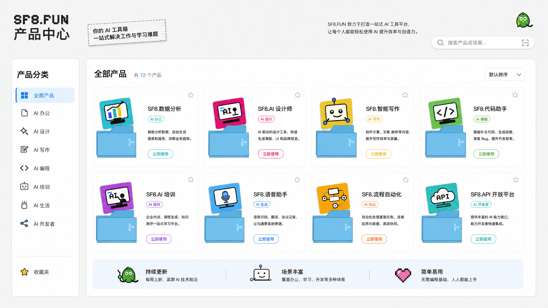Click the SF8.智能写作 yellow robot icon
The width and height of the screenshot is (548, 308).
pyautogui.click(x=336, y=113)
